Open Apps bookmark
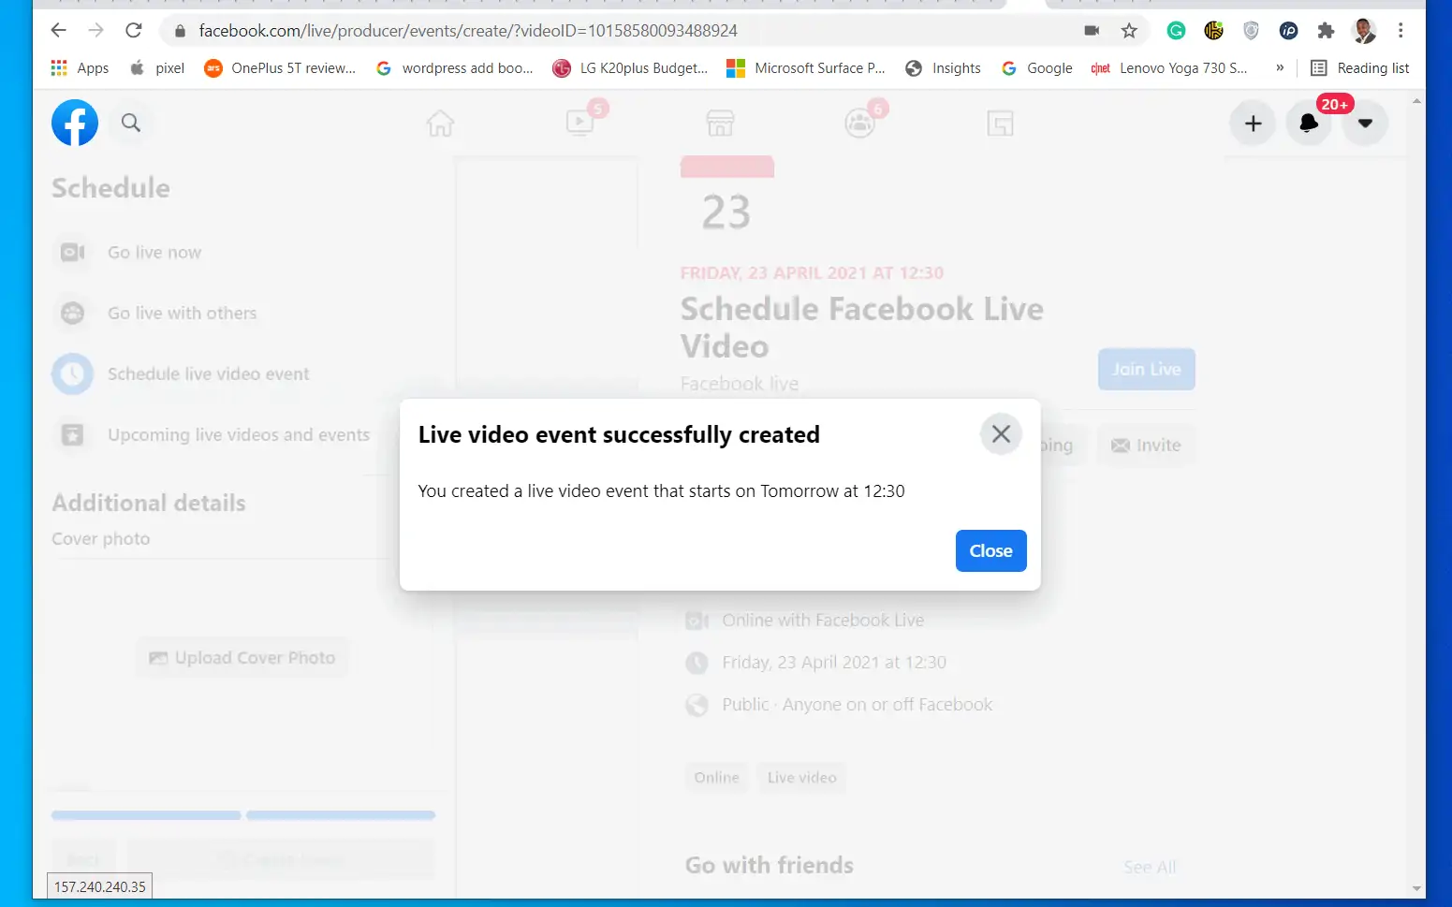 pyautogui.click(x=80, y=68)
